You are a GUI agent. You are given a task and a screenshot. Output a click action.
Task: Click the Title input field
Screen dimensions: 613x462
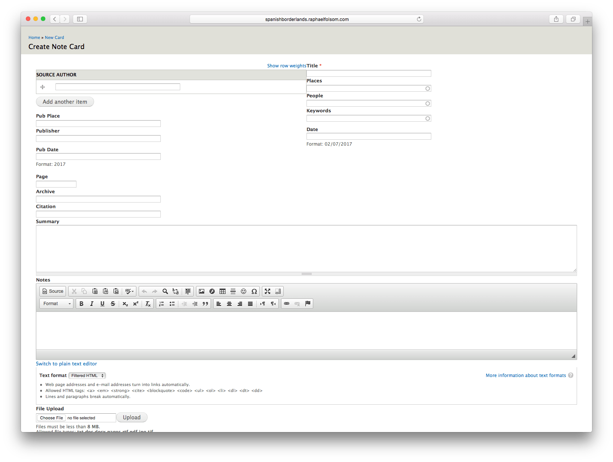tap(369, 73)
